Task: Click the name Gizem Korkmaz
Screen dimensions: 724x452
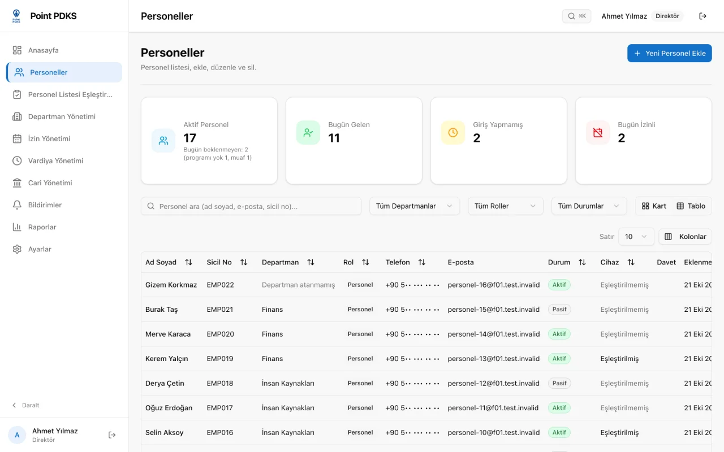Action: 171,285
